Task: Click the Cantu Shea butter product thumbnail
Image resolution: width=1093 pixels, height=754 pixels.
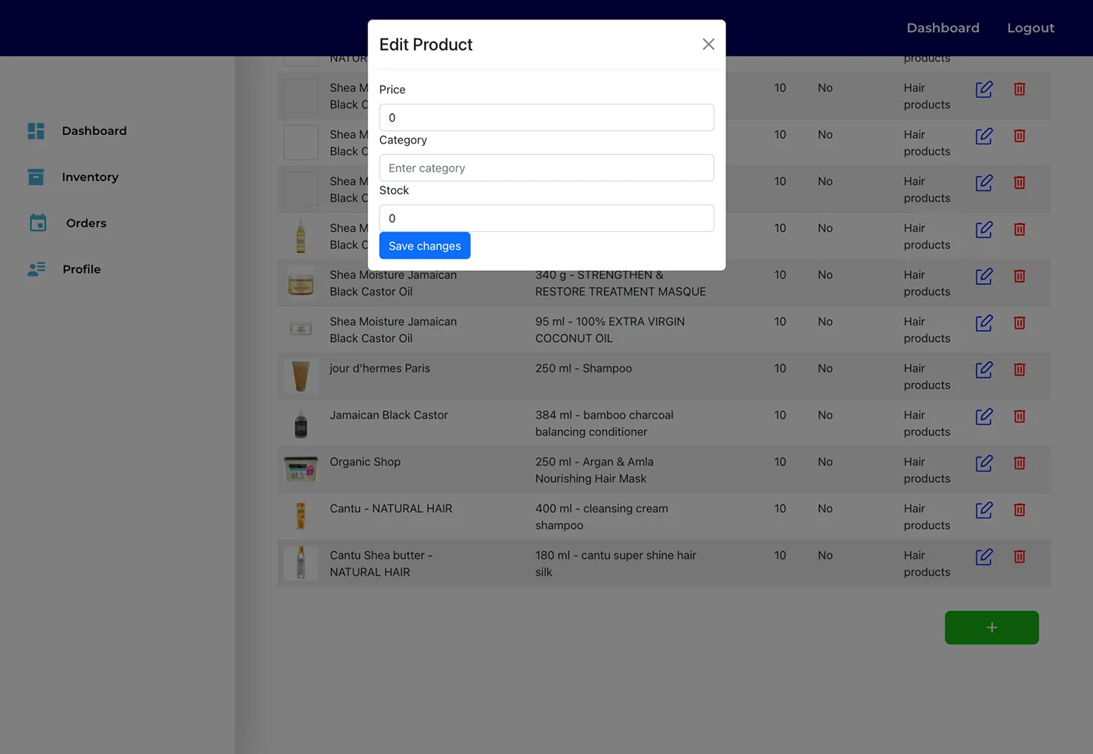Action: tap(301, 563)
